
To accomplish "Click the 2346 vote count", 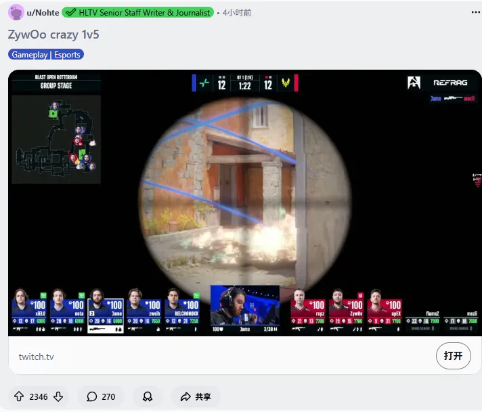I will click(x=39, y=396).
